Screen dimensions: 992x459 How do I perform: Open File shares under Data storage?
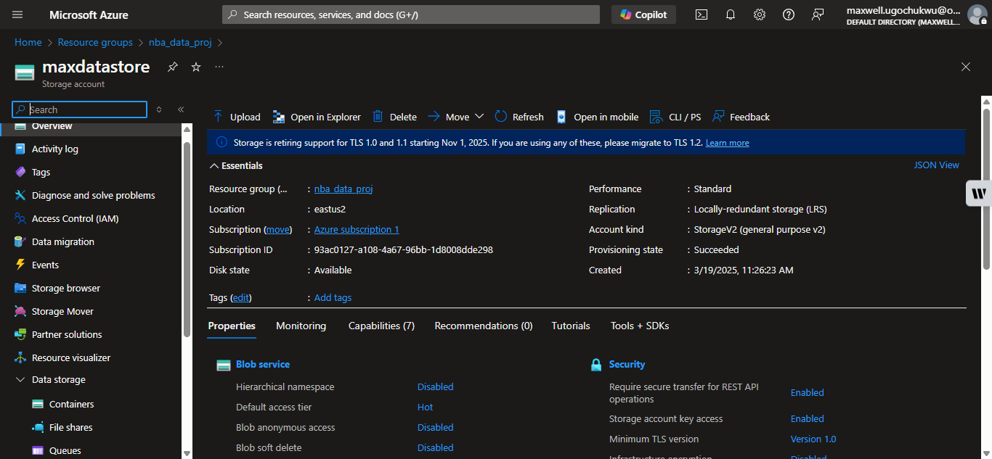click(x=70, y=427)
